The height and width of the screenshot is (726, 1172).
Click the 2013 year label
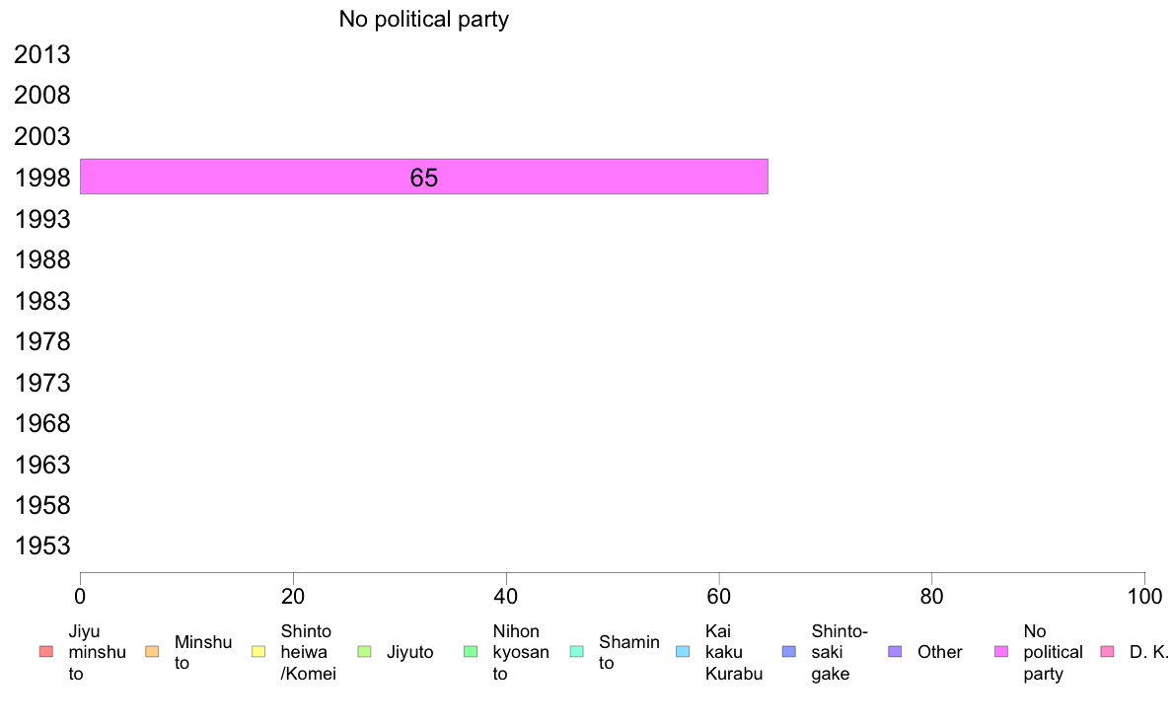pyautogui.click(x=42, y=54)
